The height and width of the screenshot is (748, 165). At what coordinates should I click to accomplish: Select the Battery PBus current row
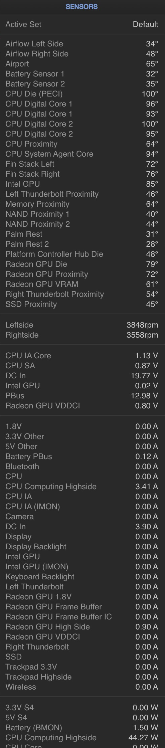point(82,456)
